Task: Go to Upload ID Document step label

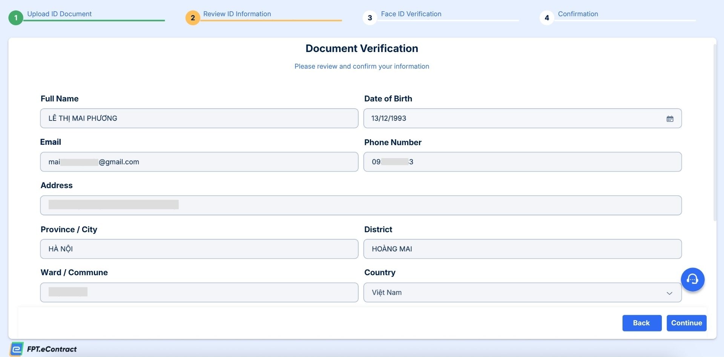Action: (59, 14)
